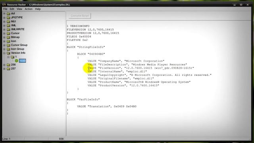Select the Version Info open folder icon
The height and width of the screenshot is (143, 254).
[8, 53]
